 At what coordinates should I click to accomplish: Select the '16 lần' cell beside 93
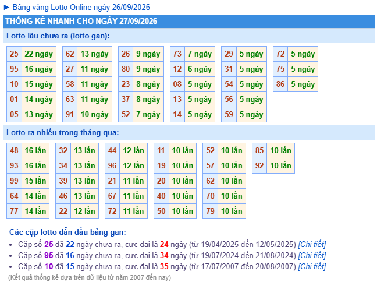point(35,165)
